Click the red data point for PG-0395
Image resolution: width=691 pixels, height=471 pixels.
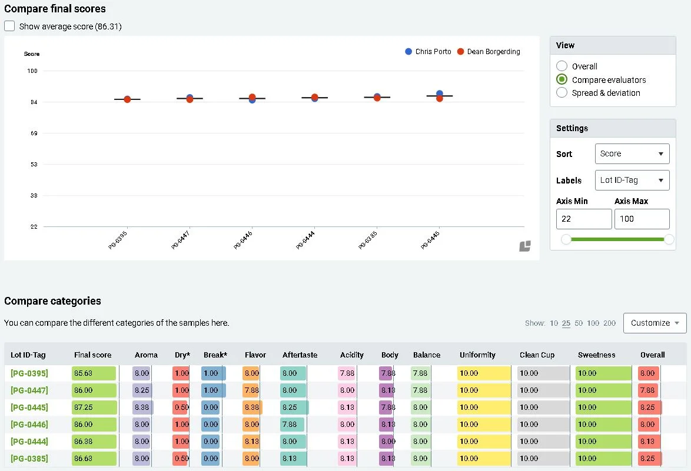(x=127, y=99)
